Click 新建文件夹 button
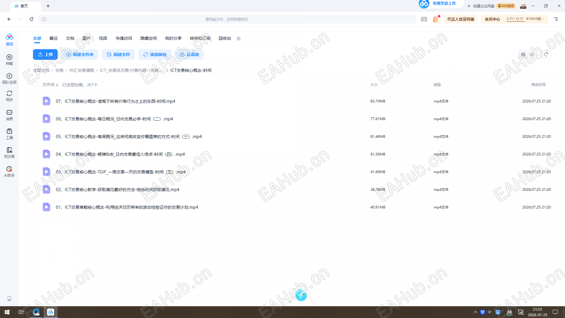This screenshot has width=565, height=318. pos(80,55)
